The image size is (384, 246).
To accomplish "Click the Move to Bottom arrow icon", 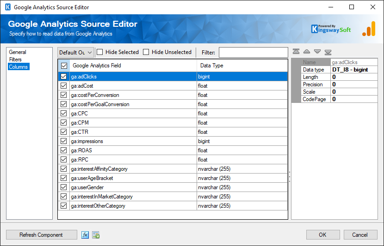I will coord(328,52).
